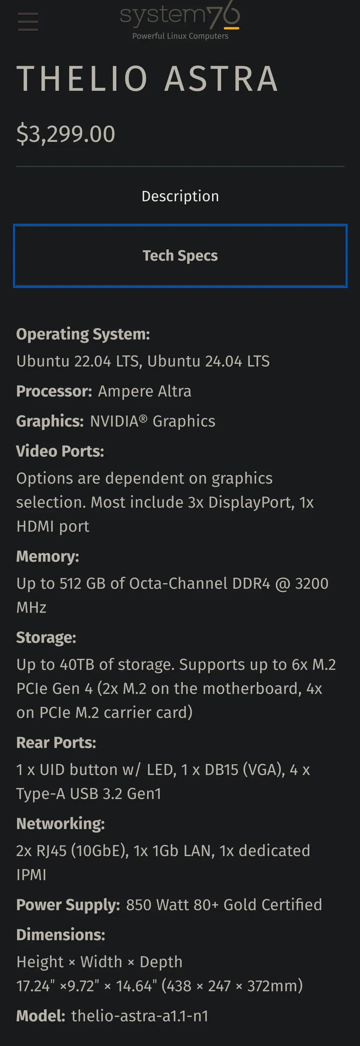Click the Powerful Linux Computers tagline

tap(180, 36)
